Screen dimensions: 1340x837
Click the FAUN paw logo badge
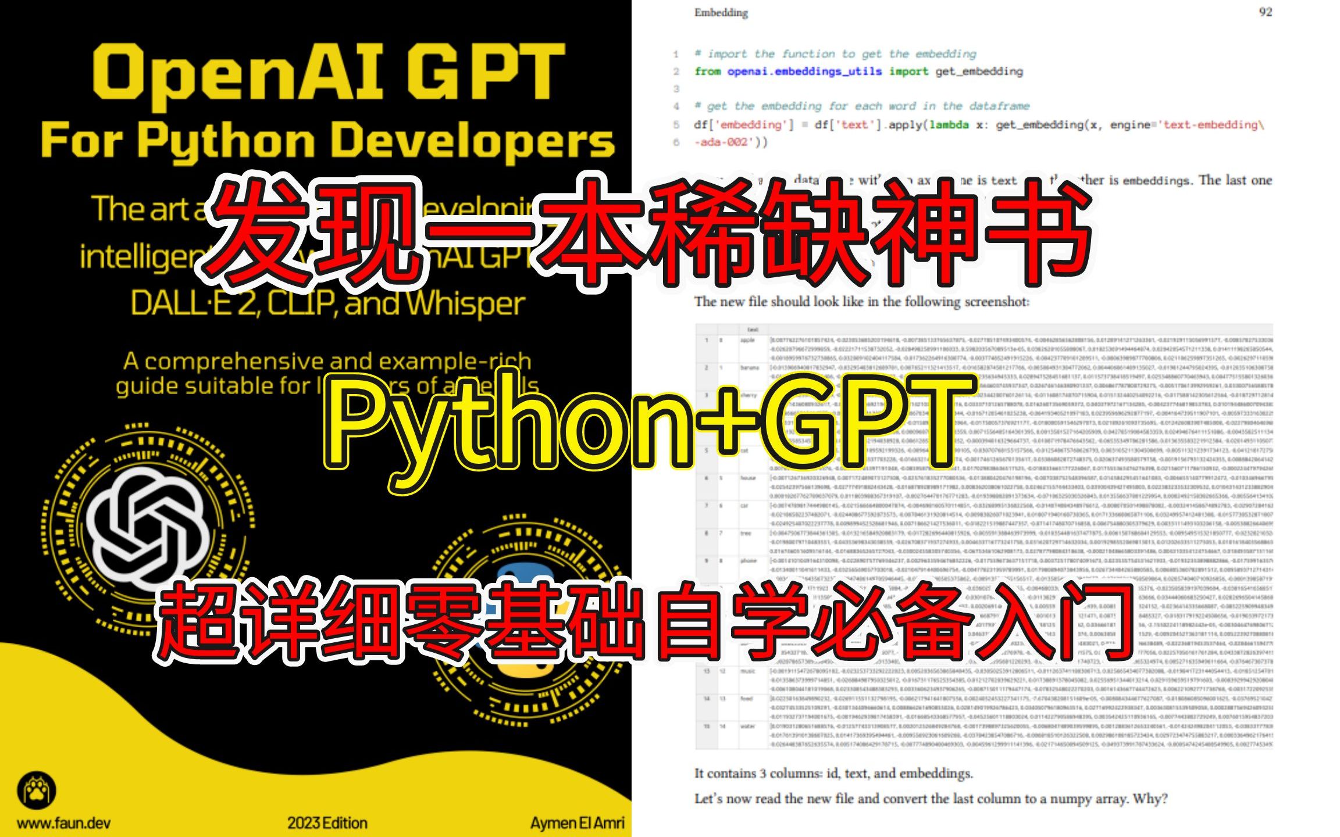[37, 791]
